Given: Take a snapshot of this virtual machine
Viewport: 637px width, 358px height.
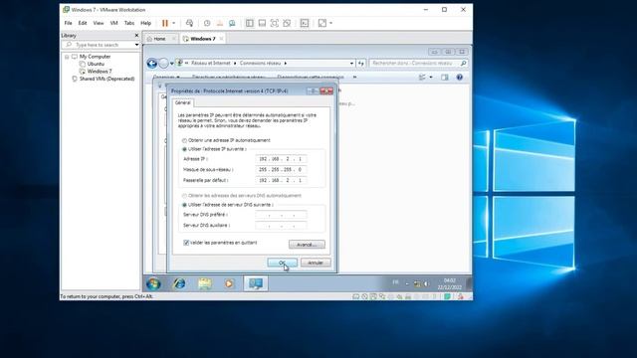Looking at the screenshot, I should (x=207, y=23).
